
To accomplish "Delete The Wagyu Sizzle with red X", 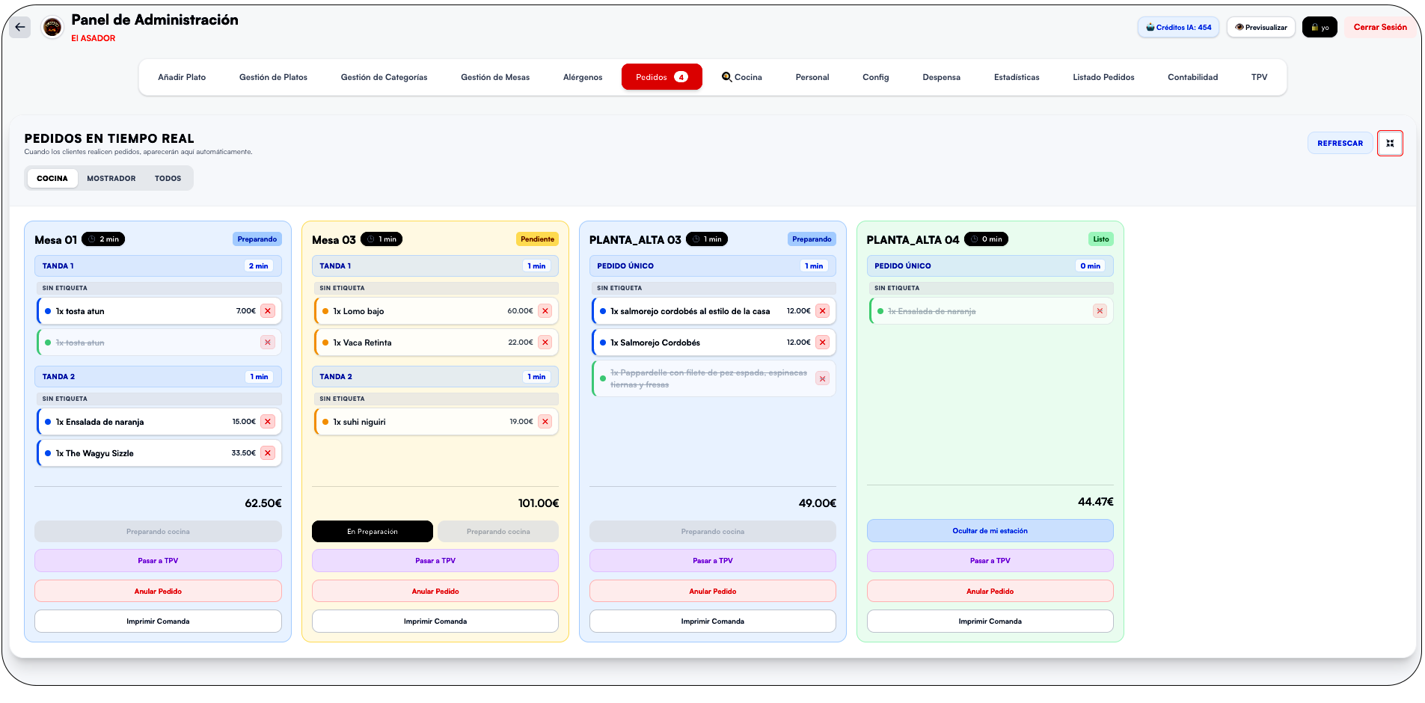I will point(268,453).
